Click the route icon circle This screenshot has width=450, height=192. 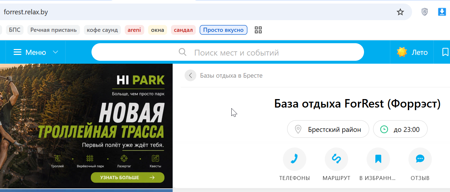(x=336, y=159)
